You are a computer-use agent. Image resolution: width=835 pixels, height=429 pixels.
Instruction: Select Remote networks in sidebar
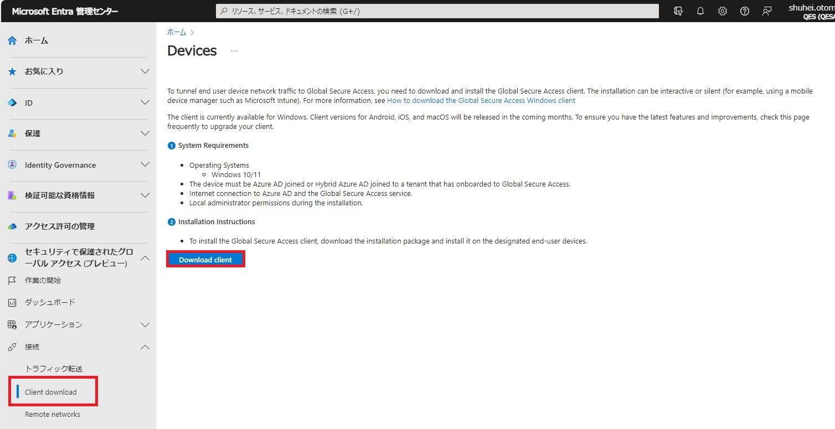tap(53, 414)
